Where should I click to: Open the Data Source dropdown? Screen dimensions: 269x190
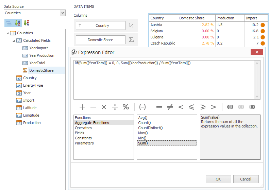click(63, 13)
